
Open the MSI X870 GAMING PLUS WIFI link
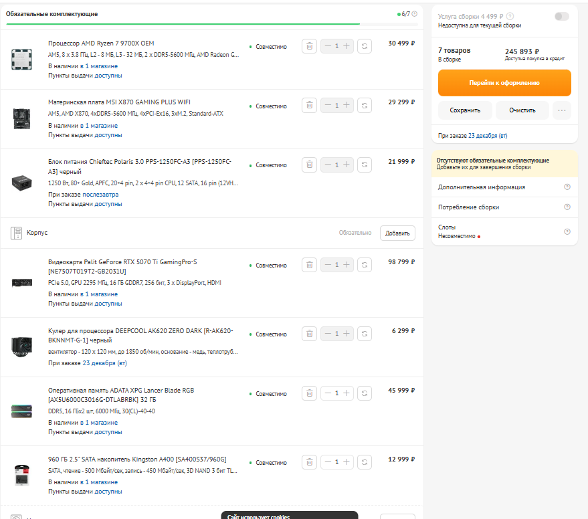click(119, 102)
